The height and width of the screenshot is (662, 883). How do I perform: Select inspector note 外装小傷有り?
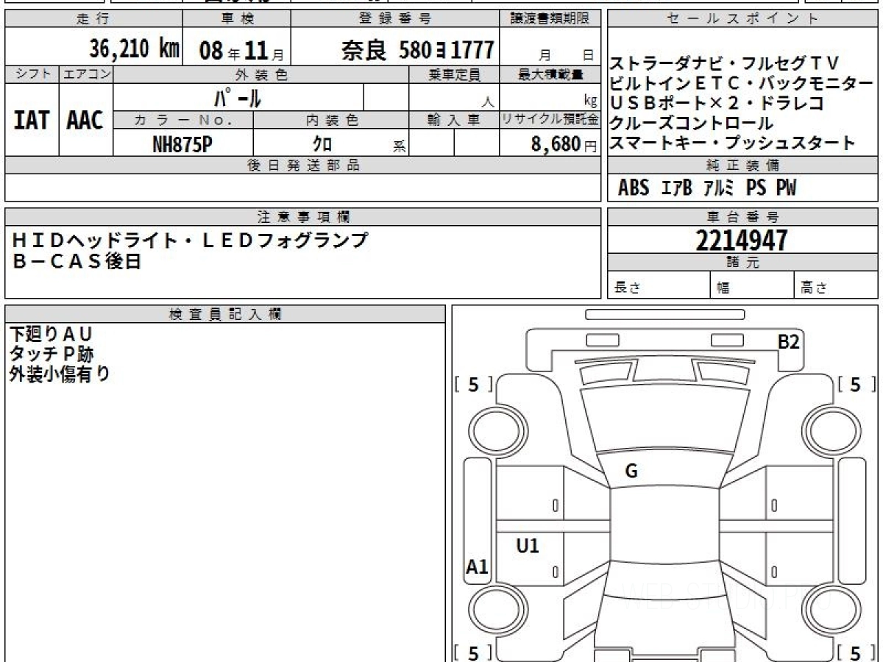pos(60,374)
